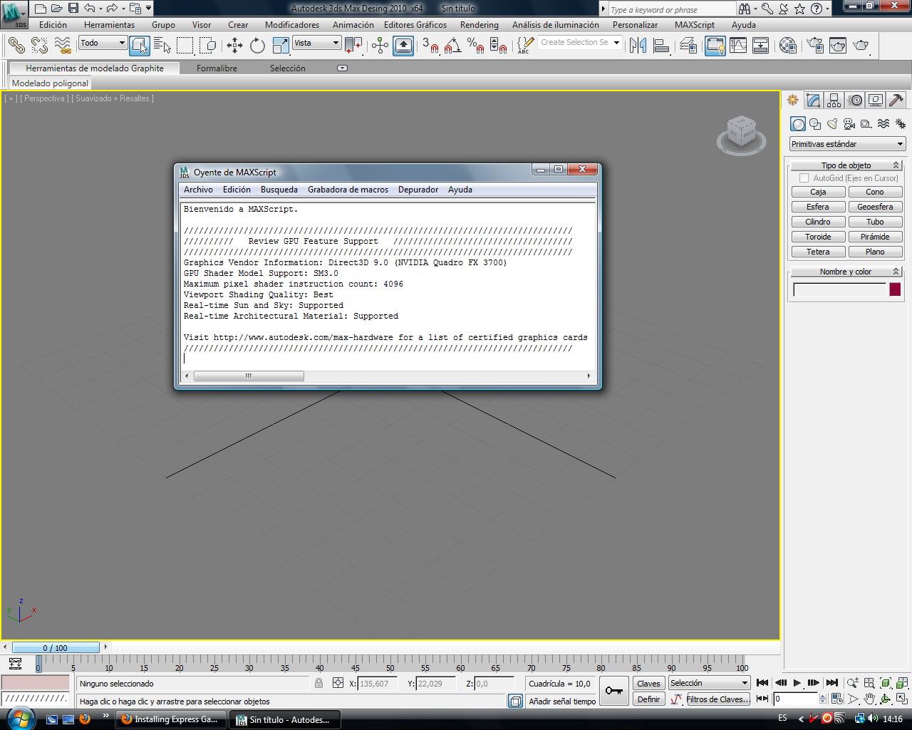Open the Modificadores menu
This screenshot has height=730, width=912.
(292, 25)
